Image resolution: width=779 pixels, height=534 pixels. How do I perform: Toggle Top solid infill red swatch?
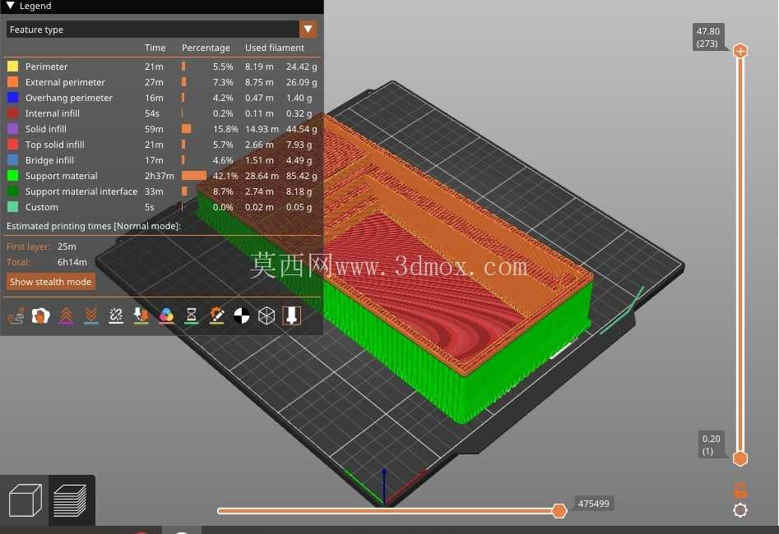coord(13,145)
